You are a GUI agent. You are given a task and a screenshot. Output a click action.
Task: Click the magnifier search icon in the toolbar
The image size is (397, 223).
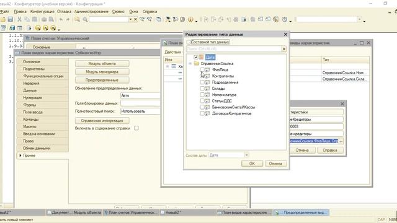point(85,19)
